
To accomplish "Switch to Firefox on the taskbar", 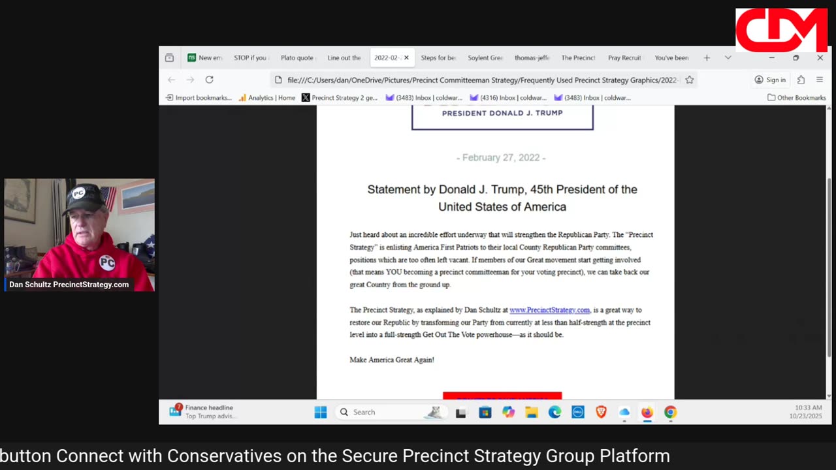I will [x=647, y=412].
